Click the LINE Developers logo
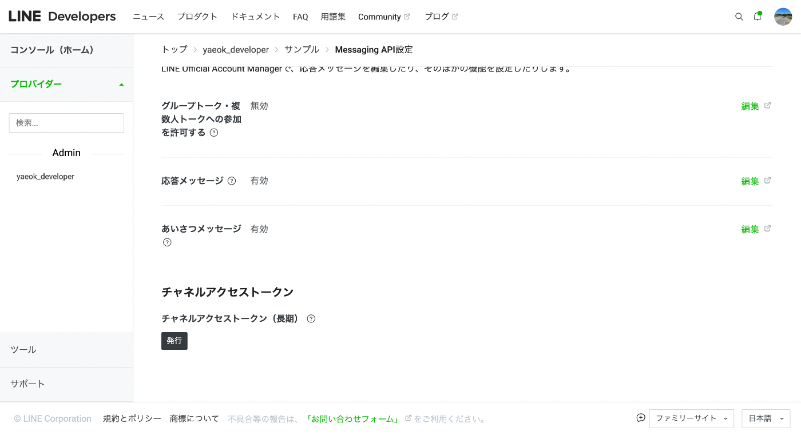Image resolution: width=801 pixels, height=435 pixels. click(62, 17)
